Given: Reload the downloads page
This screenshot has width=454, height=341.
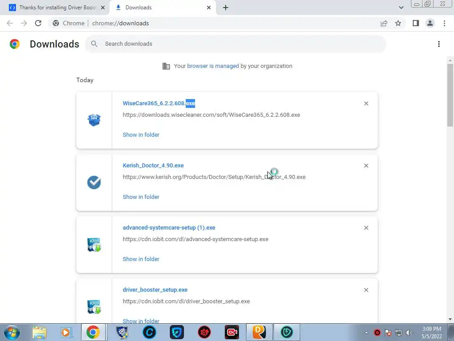Looking at the screenshot, I should 38,23.
